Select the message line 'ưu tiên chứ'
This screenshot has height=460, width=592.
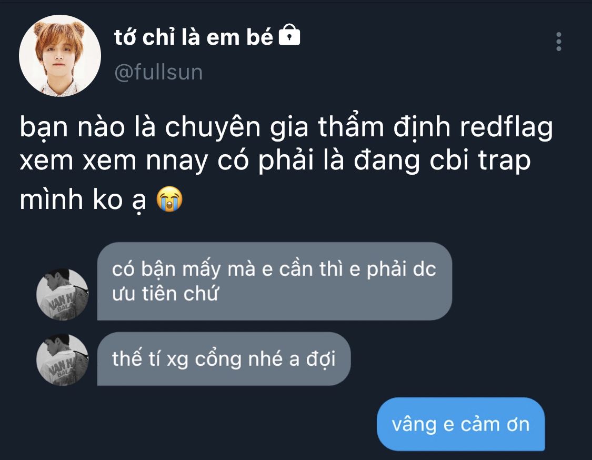[x=165, y=294]
